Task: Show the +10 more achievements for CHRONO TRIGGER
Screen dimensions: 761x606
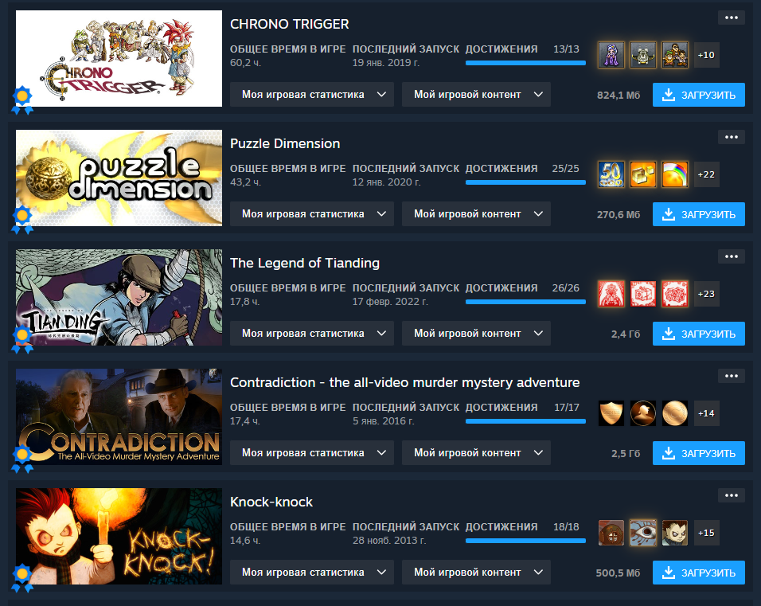Action: (706, 55)
